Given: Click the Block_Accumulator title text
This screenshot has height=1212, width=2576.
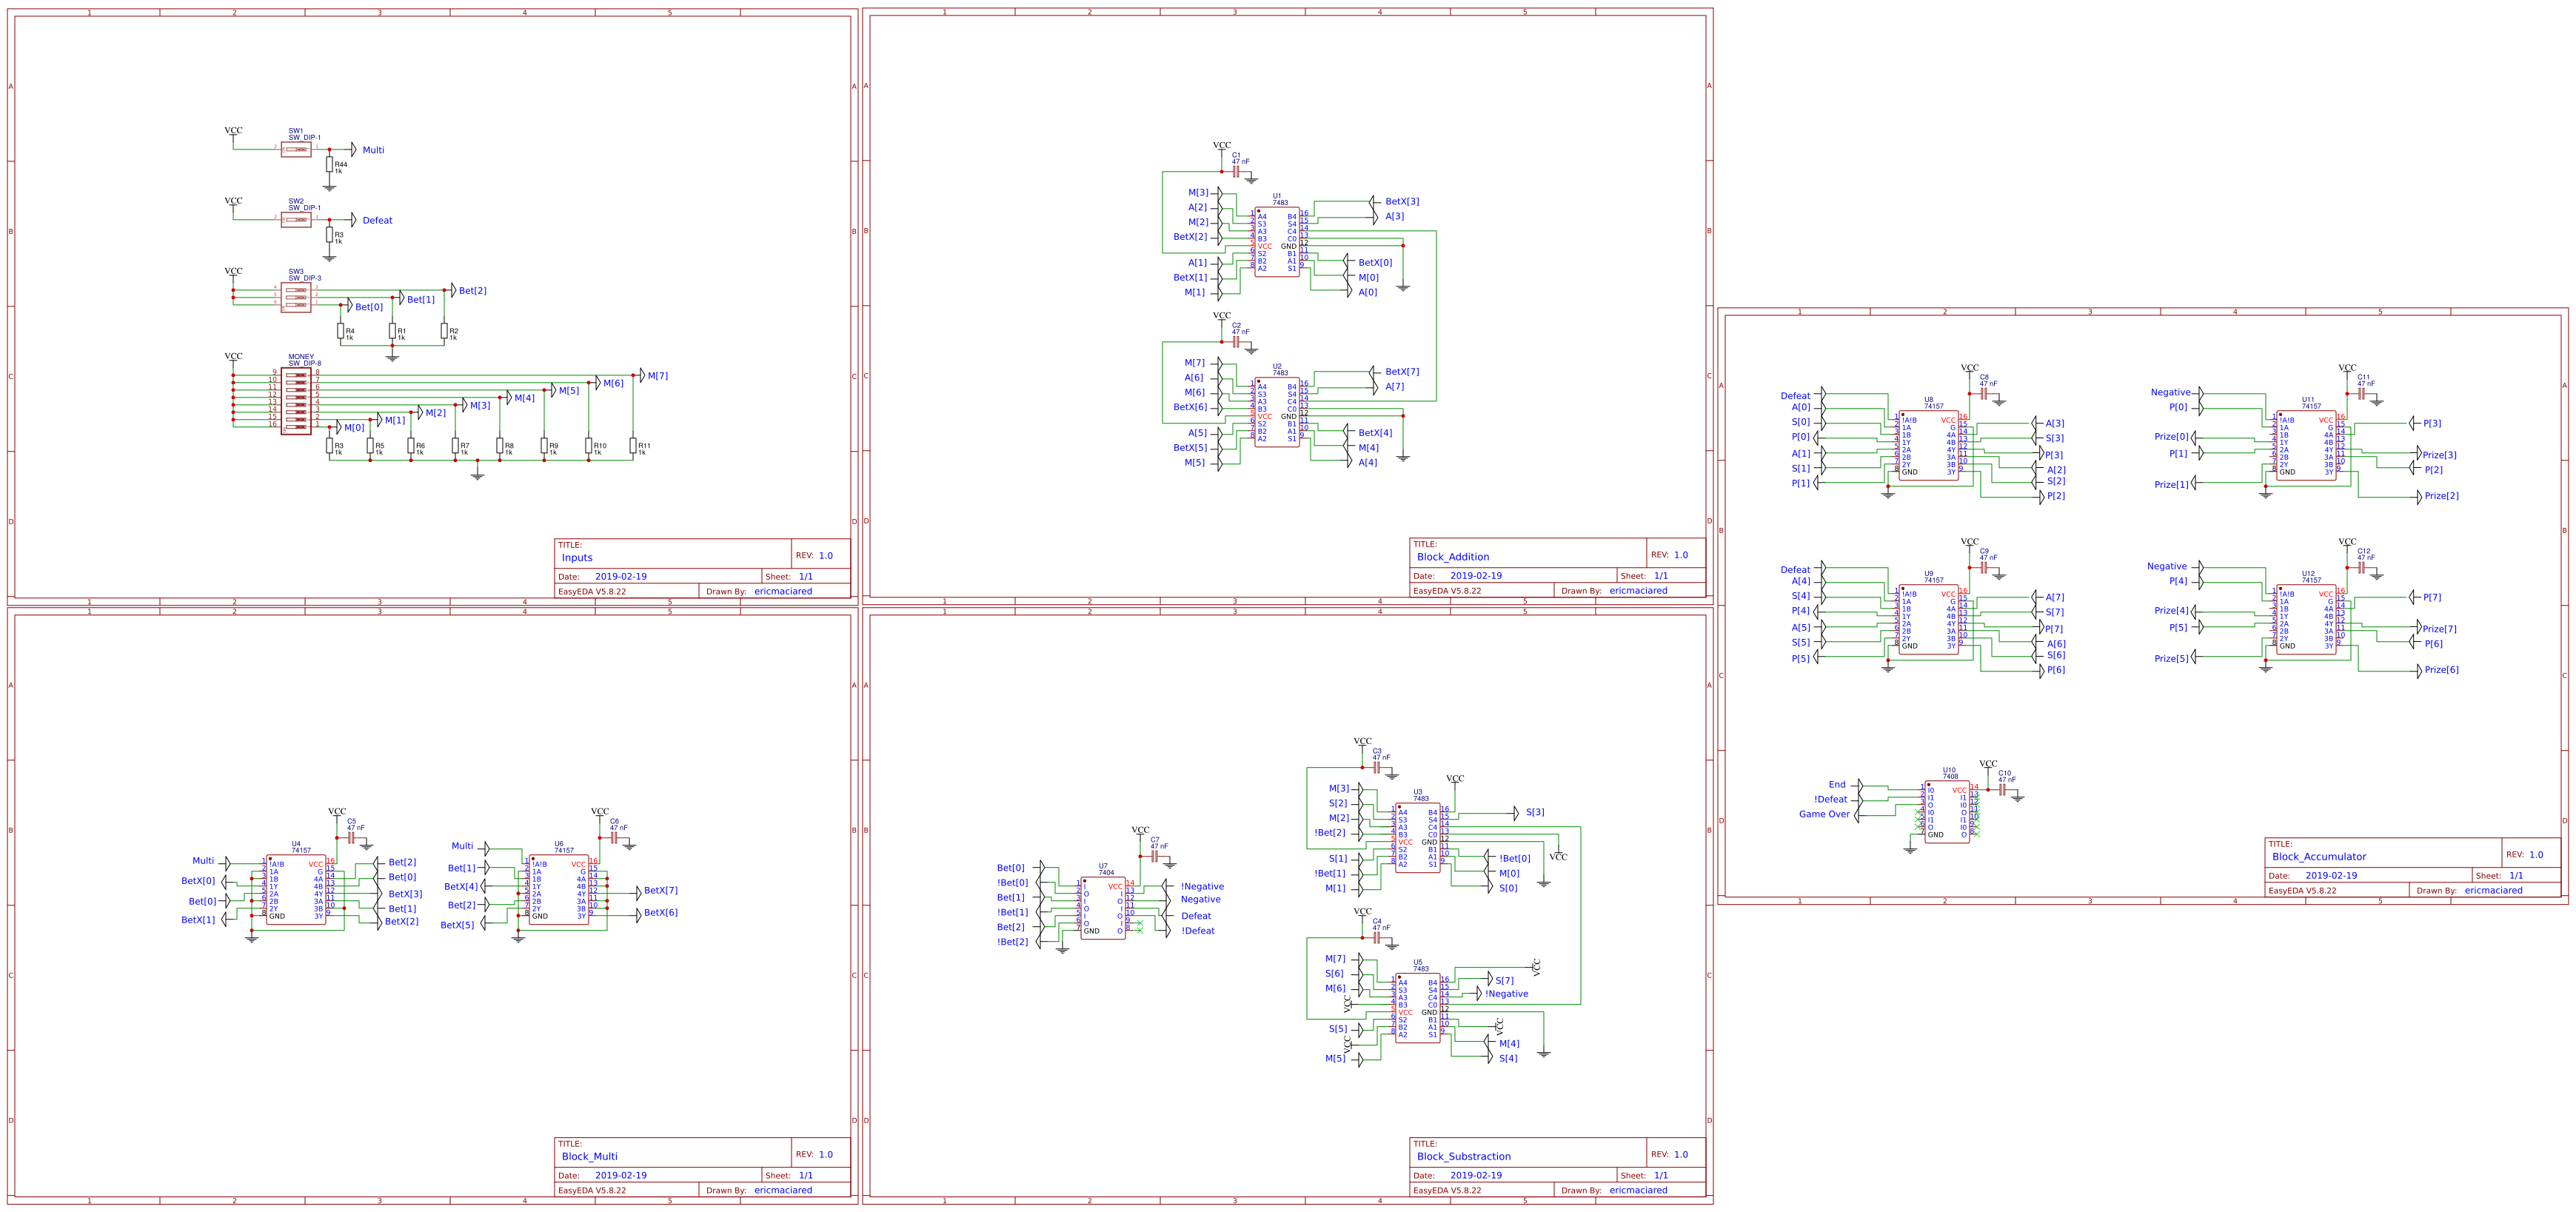Looking at the screenshot, I should [x=2319, y=857].
